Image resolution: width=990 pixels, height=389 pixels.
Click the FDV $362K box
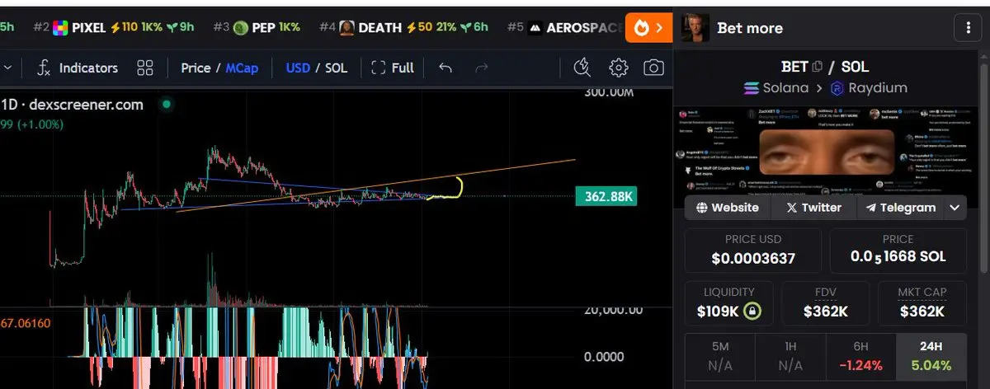825,303
